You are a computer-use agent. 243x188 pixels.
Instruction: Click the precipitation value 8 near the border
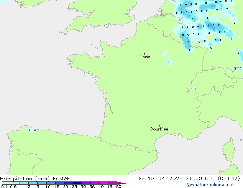183,35
